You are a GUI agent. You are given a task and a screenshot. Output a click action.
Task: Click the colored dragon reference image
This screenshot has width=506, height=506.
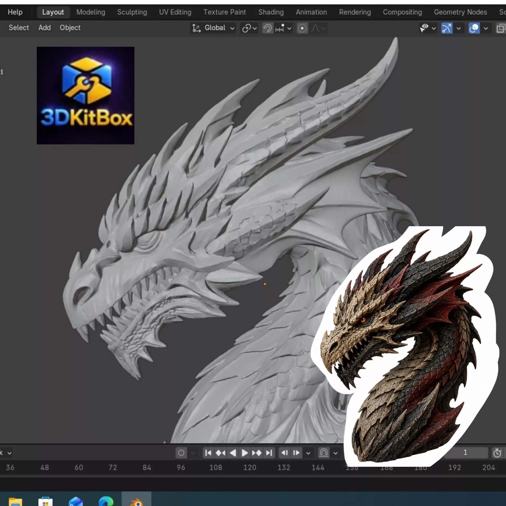[x=405, y=347]
